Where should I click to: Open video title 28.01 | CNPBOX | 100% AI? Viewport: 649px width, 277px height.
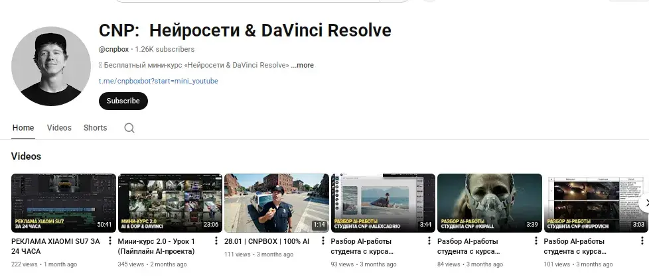(267, 241)
